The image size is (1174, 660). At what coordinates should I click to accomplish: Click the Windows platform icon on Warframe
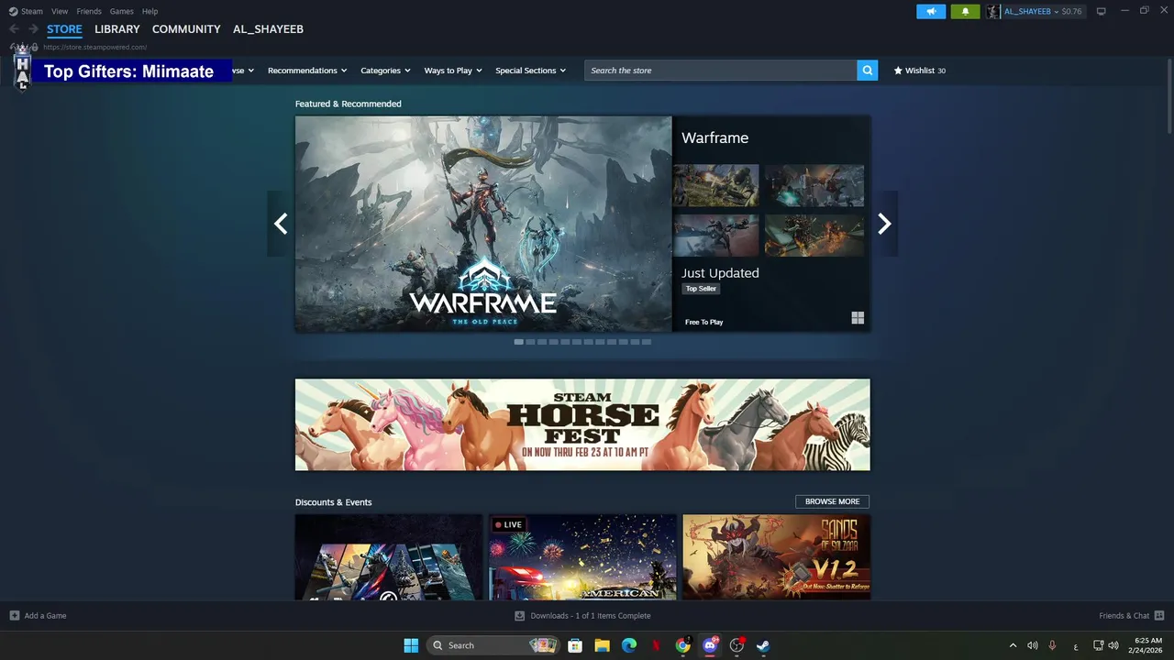(x=858, y=318)
